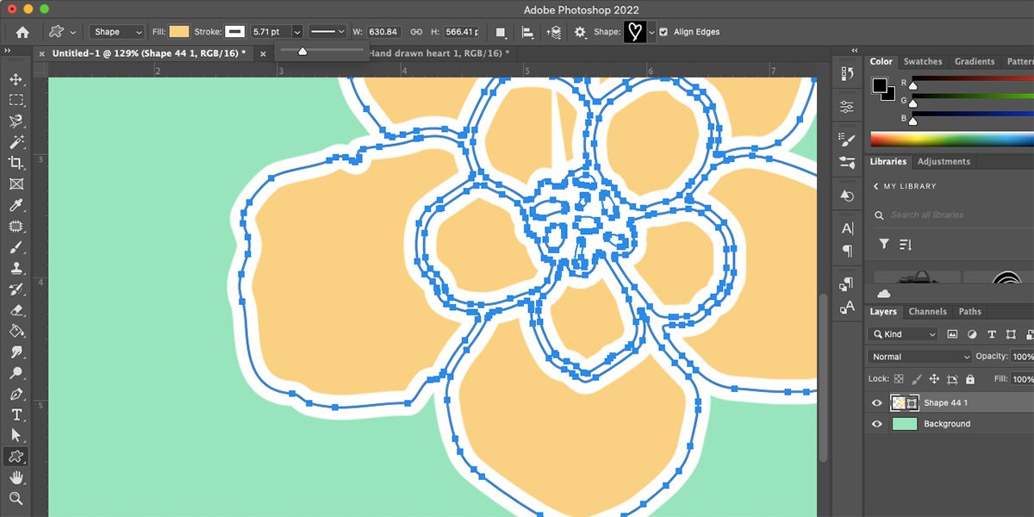Select the Clone Stamp tool
Screen dimensions: 1034x517
(x=16, y=268)
